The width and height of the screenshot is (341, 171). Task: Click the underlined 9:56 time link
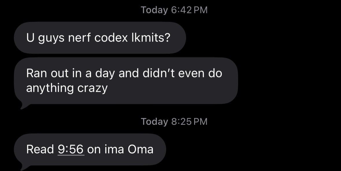point(71,149)
